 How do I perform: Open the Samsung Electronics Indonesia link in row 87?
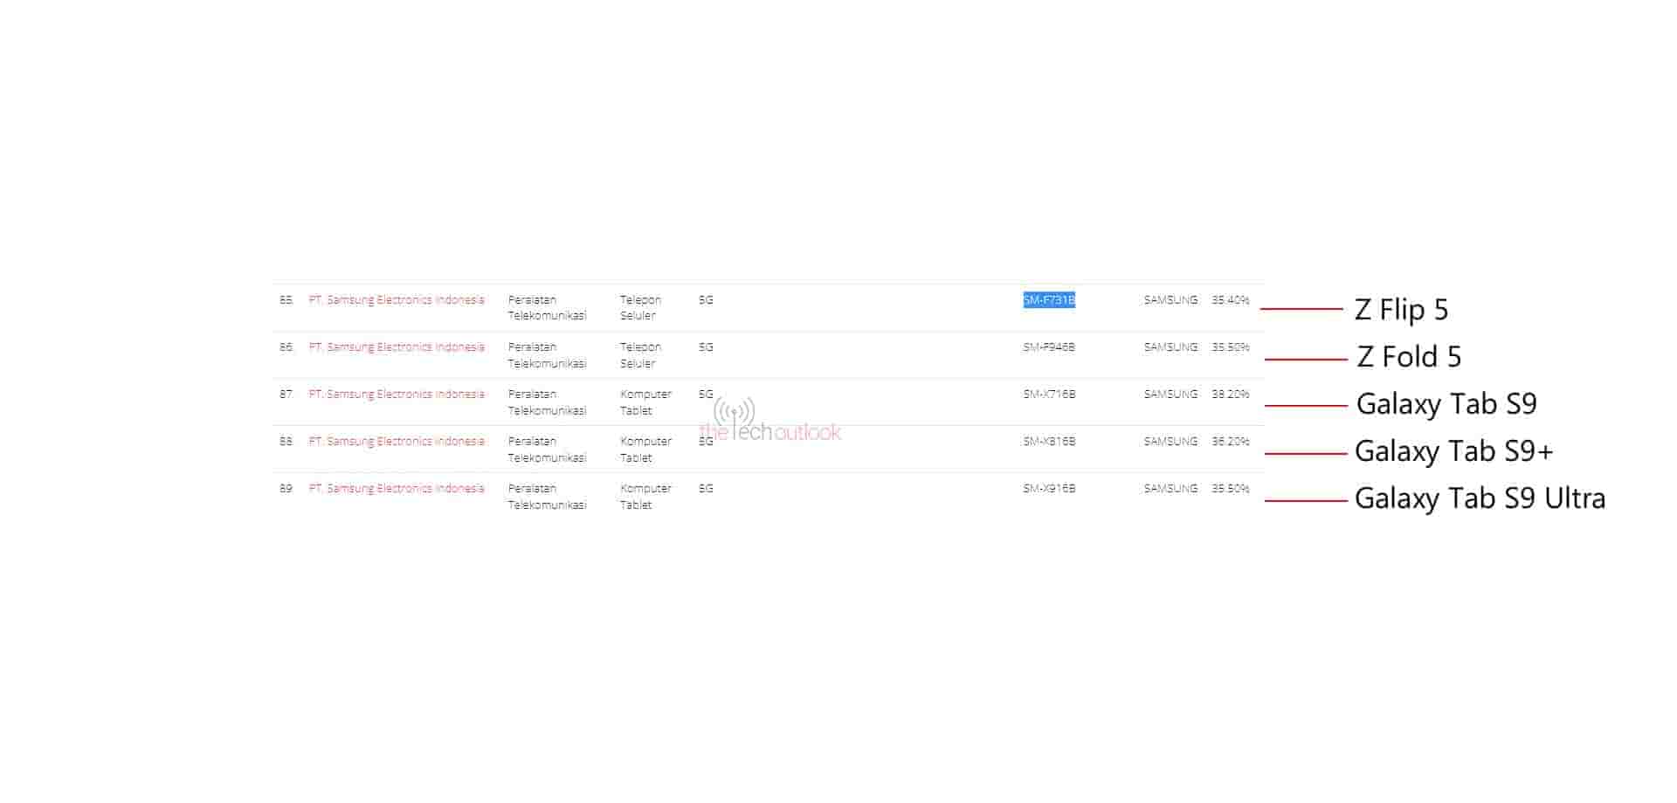pyautogui.click(x=396, y=395)
